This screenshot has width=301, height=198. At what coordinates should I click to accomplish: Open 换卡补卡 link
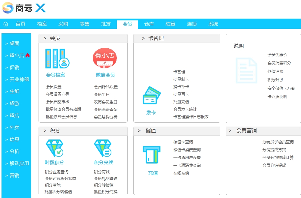coord(181,87)
